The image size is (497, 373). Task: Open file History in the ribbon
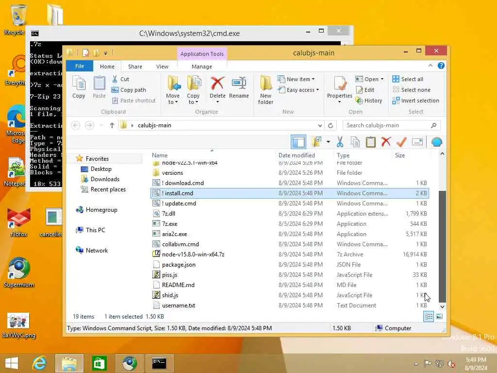[369, 101]
